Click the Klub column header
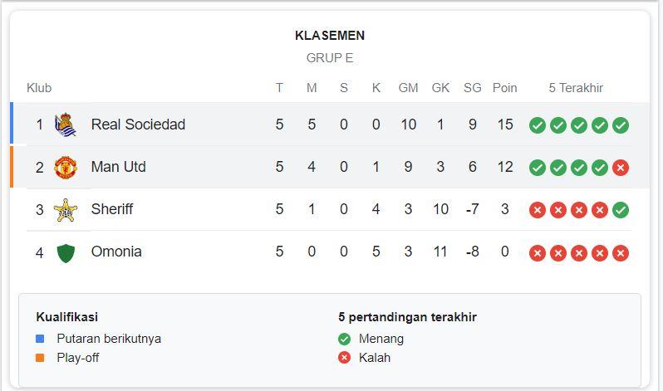The image size is (663, 391). point(39,88)
